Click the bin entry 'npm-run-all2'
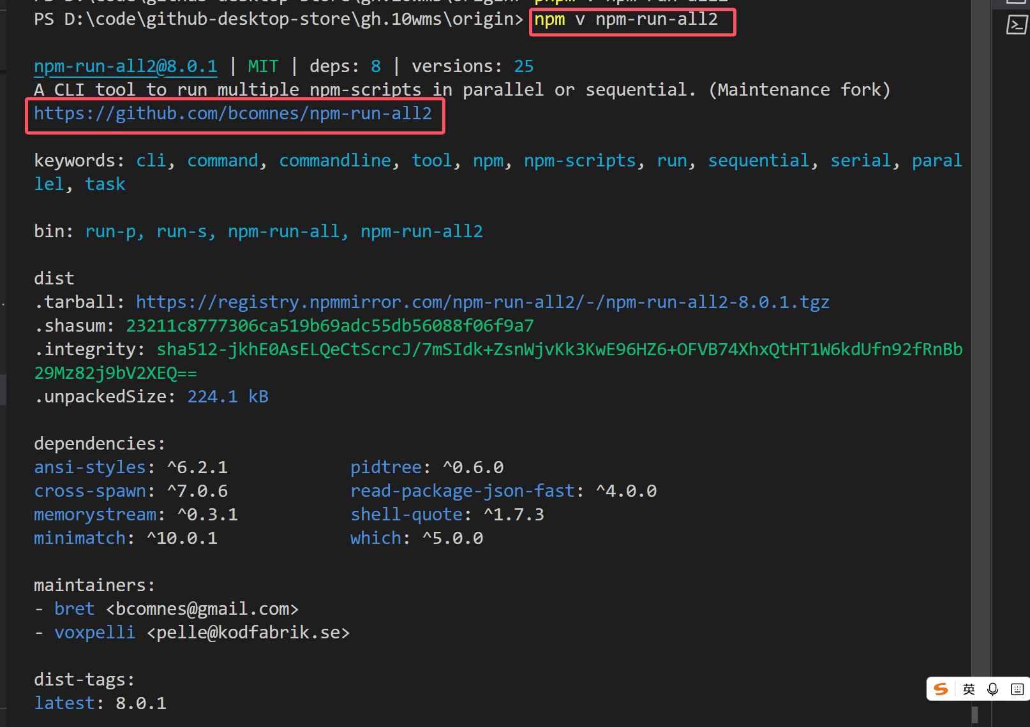1030x727 pixels. [x=422, y=231]
